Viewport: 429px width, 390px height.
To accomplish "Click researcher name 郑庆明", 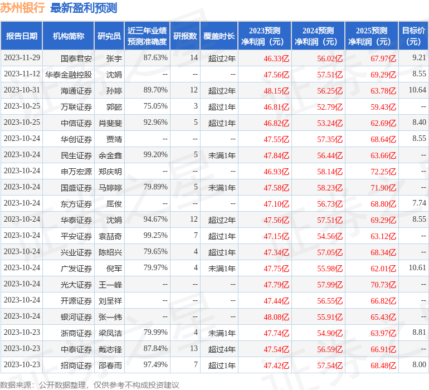I will click(x=110, y=172).
